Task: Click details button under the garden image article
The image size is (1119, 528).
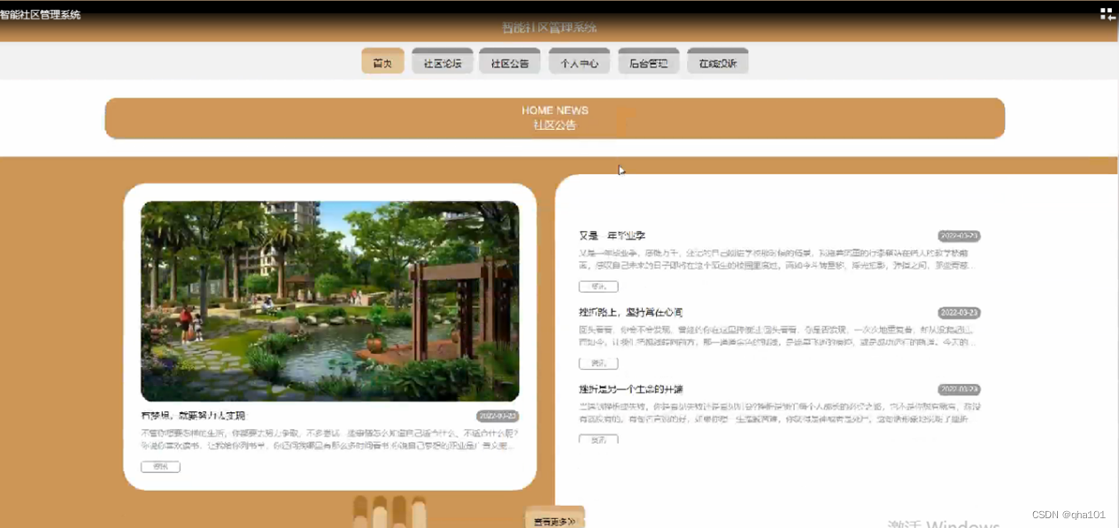Action: tap(160, 467)
